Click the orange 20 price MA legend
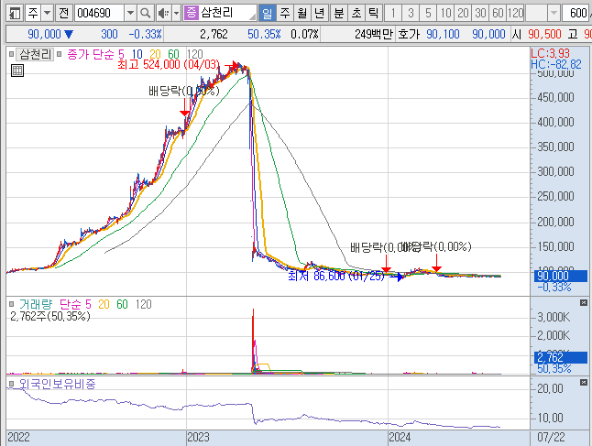Image resolution: width=592 pixels, height=446 pixels. 155,54
